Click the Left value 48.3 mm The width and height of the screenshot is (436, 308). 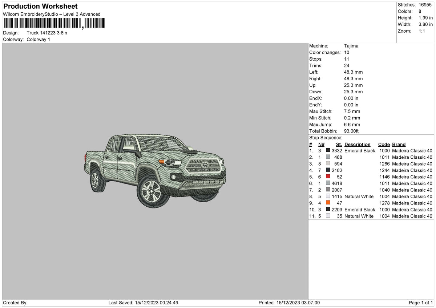353,72
